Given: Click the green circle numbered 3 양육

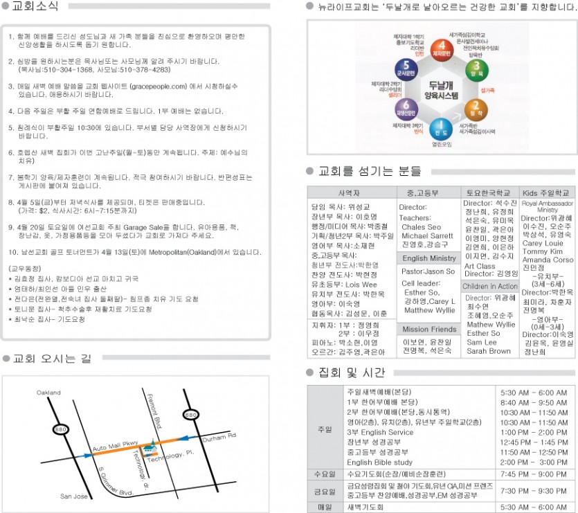Looking at the screenshot, I should pos(477,70).
